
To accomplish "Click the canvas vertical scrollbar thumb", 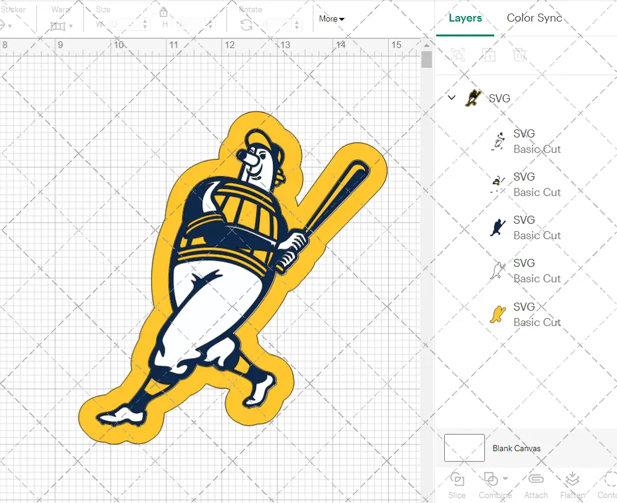I will [426, 59].
